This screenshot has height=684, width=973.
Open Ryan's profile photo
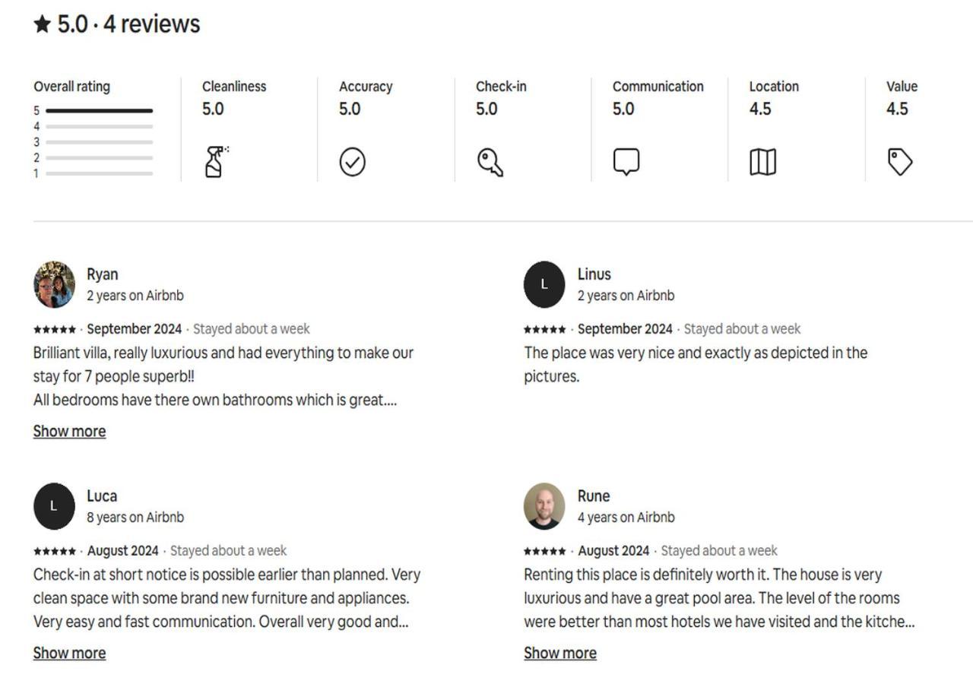[54, 284]
